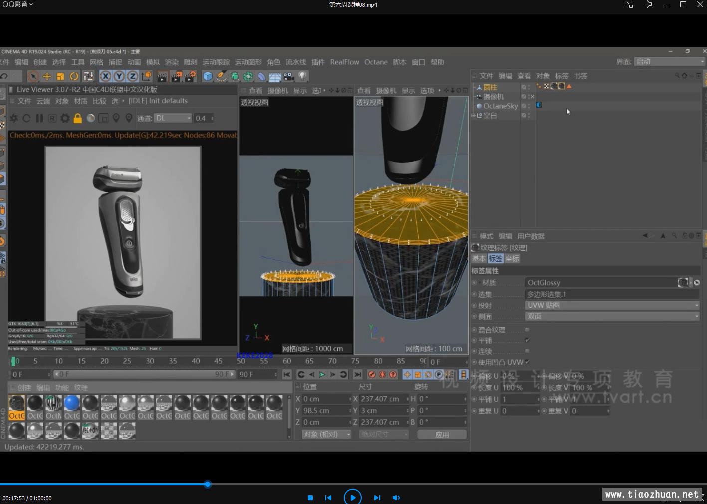This screenshot has width=707, height=504.
Task: Select the 圆柱 object in tree
Action: (490, 87)
